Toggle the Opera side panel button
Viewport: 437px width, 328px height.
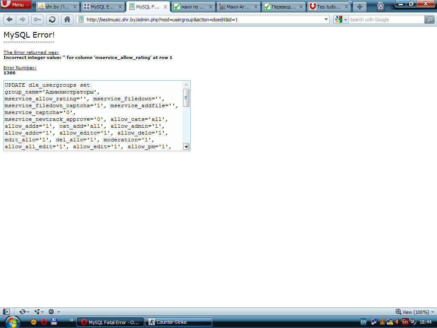click(6, 312)
